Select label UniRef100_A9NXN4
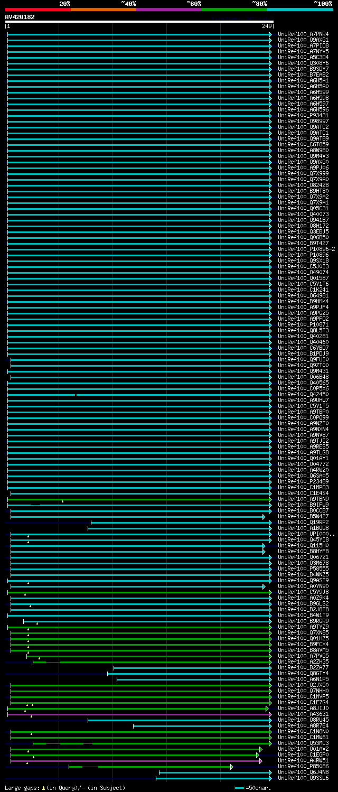 pos(303,429)
